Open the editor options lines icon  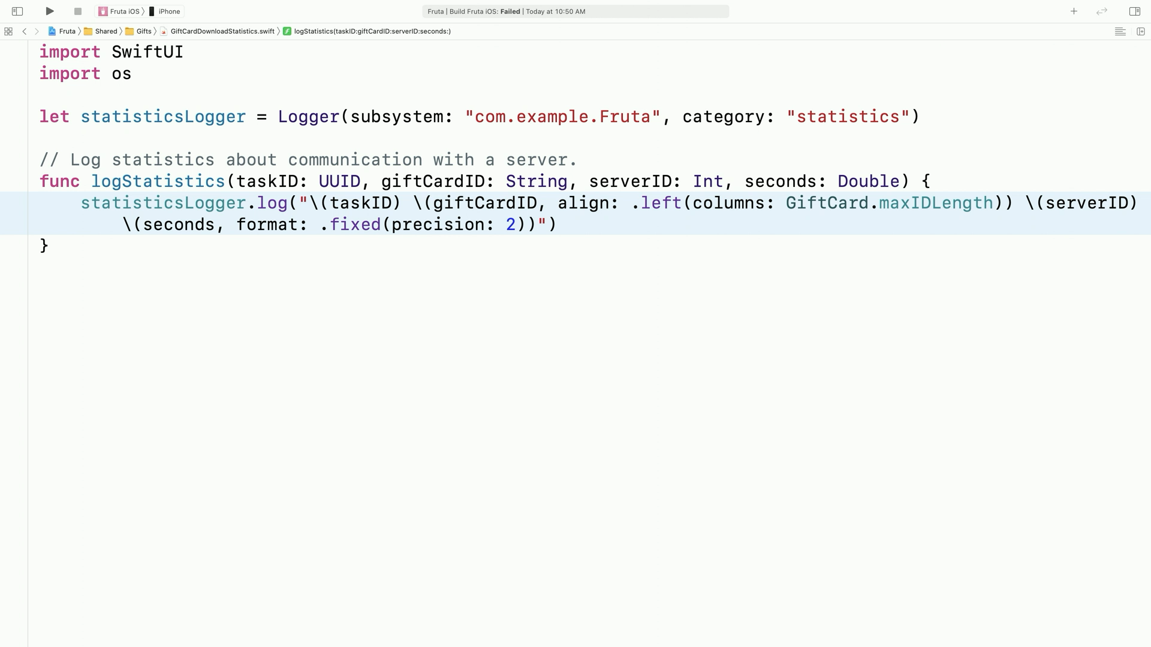click(1120, 31)
